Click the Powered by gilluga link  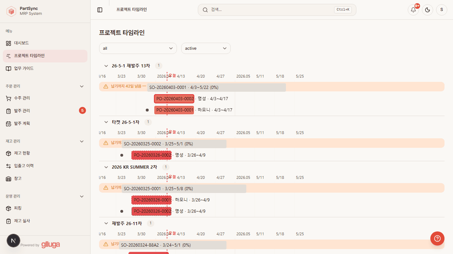[40, 244]
